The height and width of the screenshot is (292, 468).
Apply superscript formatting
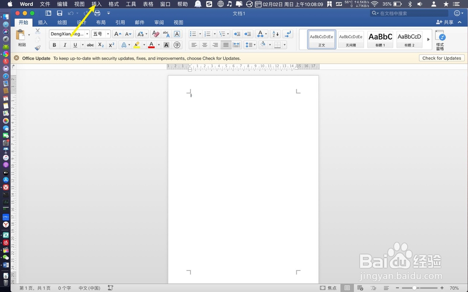pos(111,45)
